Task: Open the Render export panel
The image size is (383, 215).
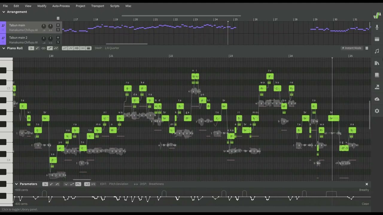Action: tap(377, 87)
